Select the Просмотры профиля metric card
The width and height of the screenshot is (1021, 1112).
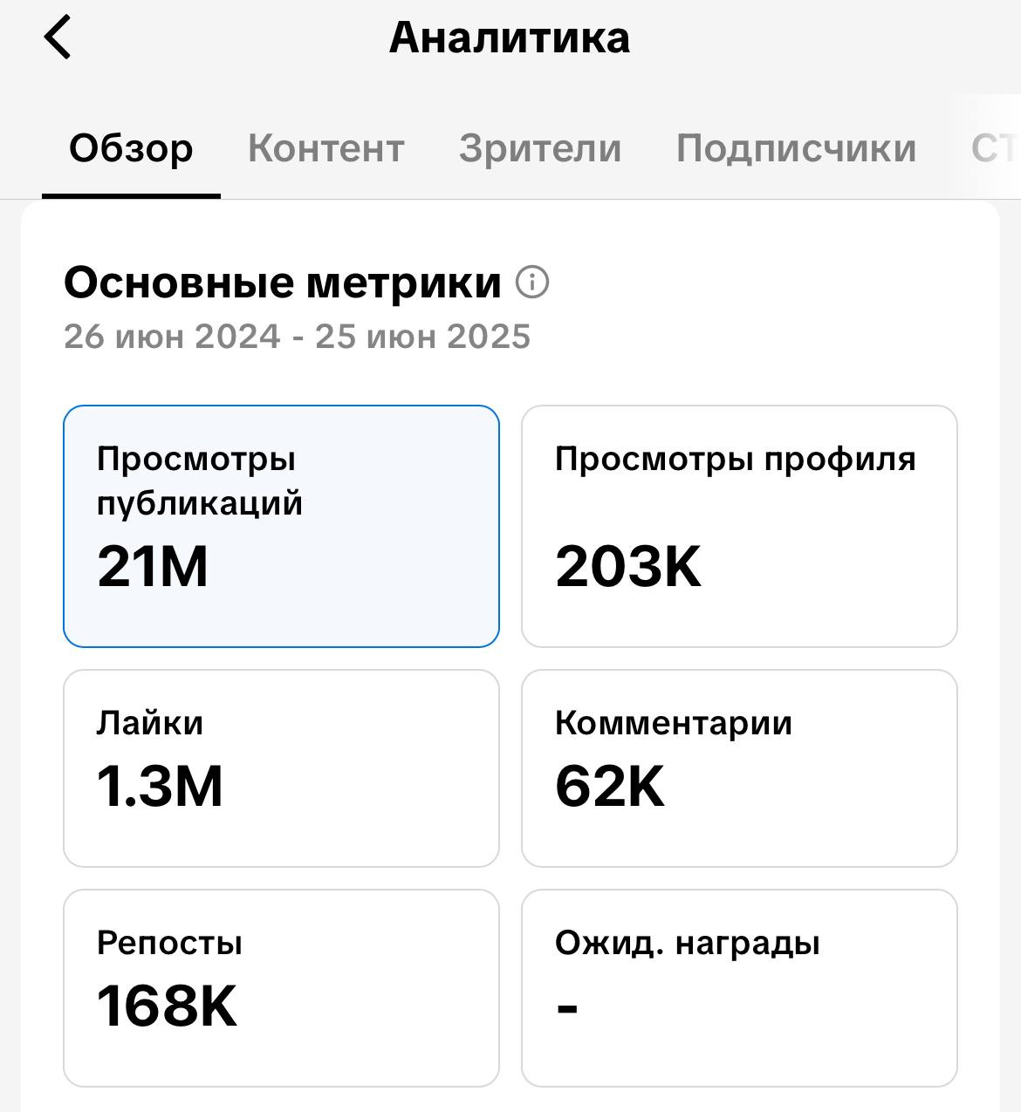pos(739,526)
